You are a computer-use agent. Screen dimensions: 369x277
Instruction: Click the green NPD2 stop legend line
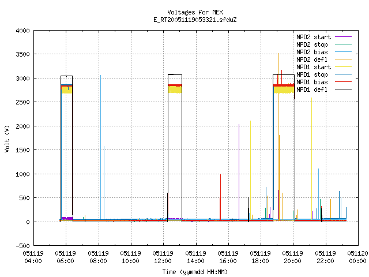click(x=344, y=44)
